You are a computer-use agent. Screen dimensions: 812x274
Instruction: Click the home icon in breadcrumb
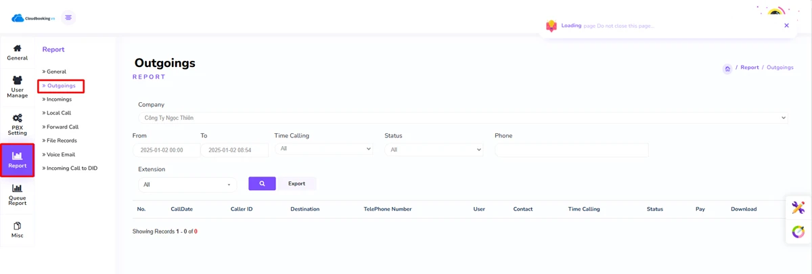(x=727, y=68)
